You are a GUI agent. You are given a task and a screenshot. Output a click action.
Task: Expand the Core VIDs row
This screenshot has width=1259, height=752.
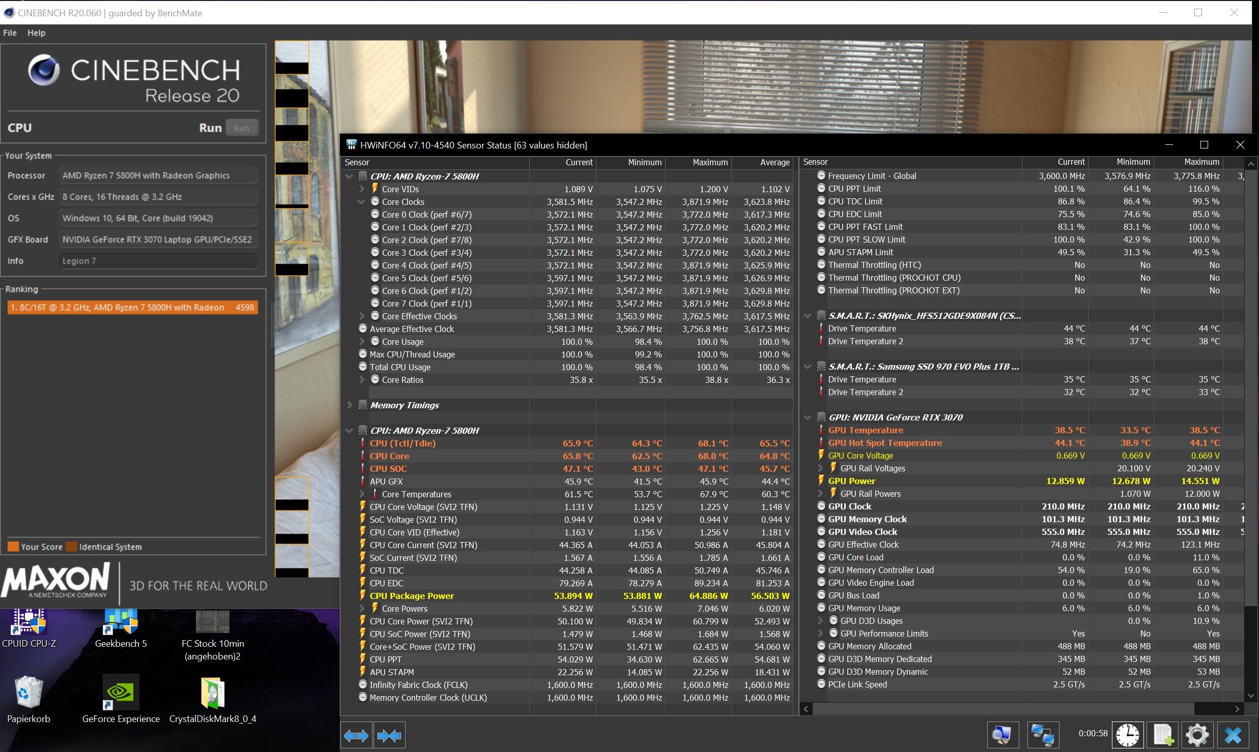coord(362,189)
